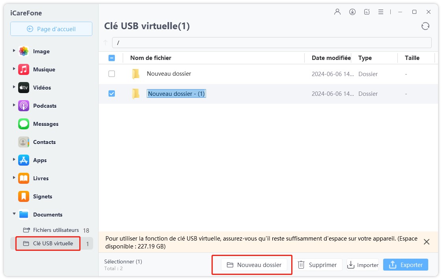Open the Signets bookmark icon
The image size is (442, 280).
click(24, 196)
